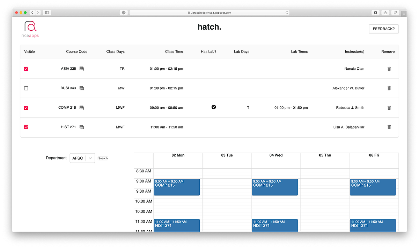Open the speech bubble next to HIST 271

81,127
